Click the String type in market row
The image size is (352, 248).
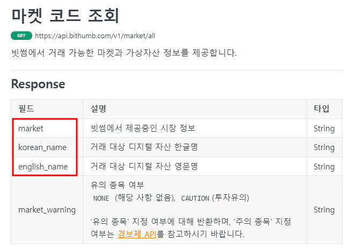pos(324,128)
